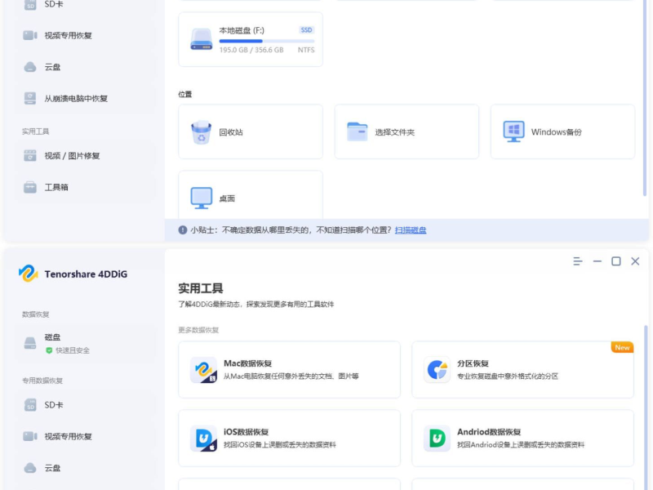Screen dimensions: 653x490
Task: Click usage bar of 本地磁盘 (F:)
Action: 267,42
